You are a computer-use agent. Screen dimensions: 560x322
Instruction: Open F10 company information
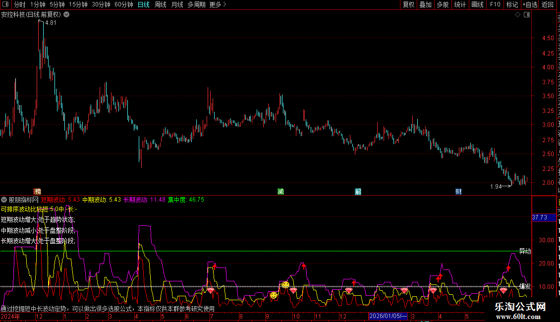click(x=495, y=4)
